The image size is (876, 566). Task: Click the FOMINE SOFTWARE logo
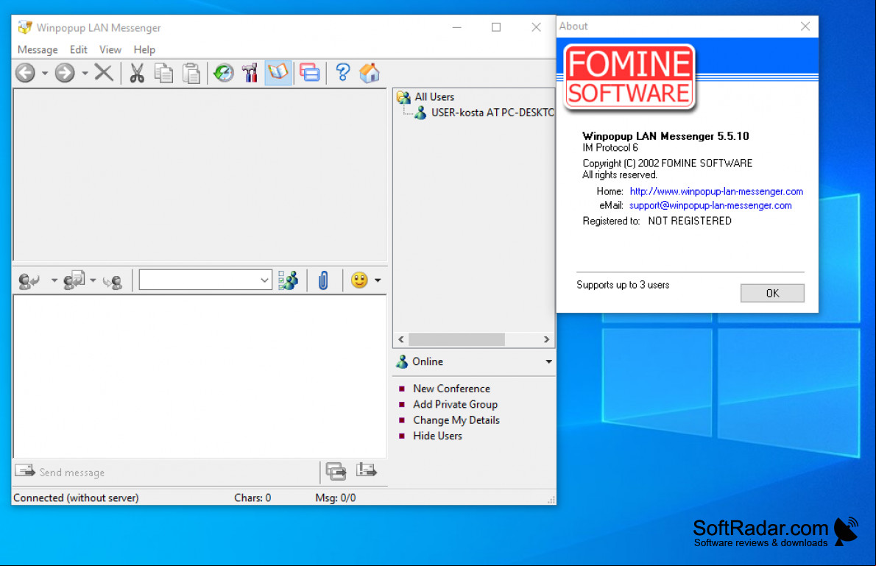629,78
